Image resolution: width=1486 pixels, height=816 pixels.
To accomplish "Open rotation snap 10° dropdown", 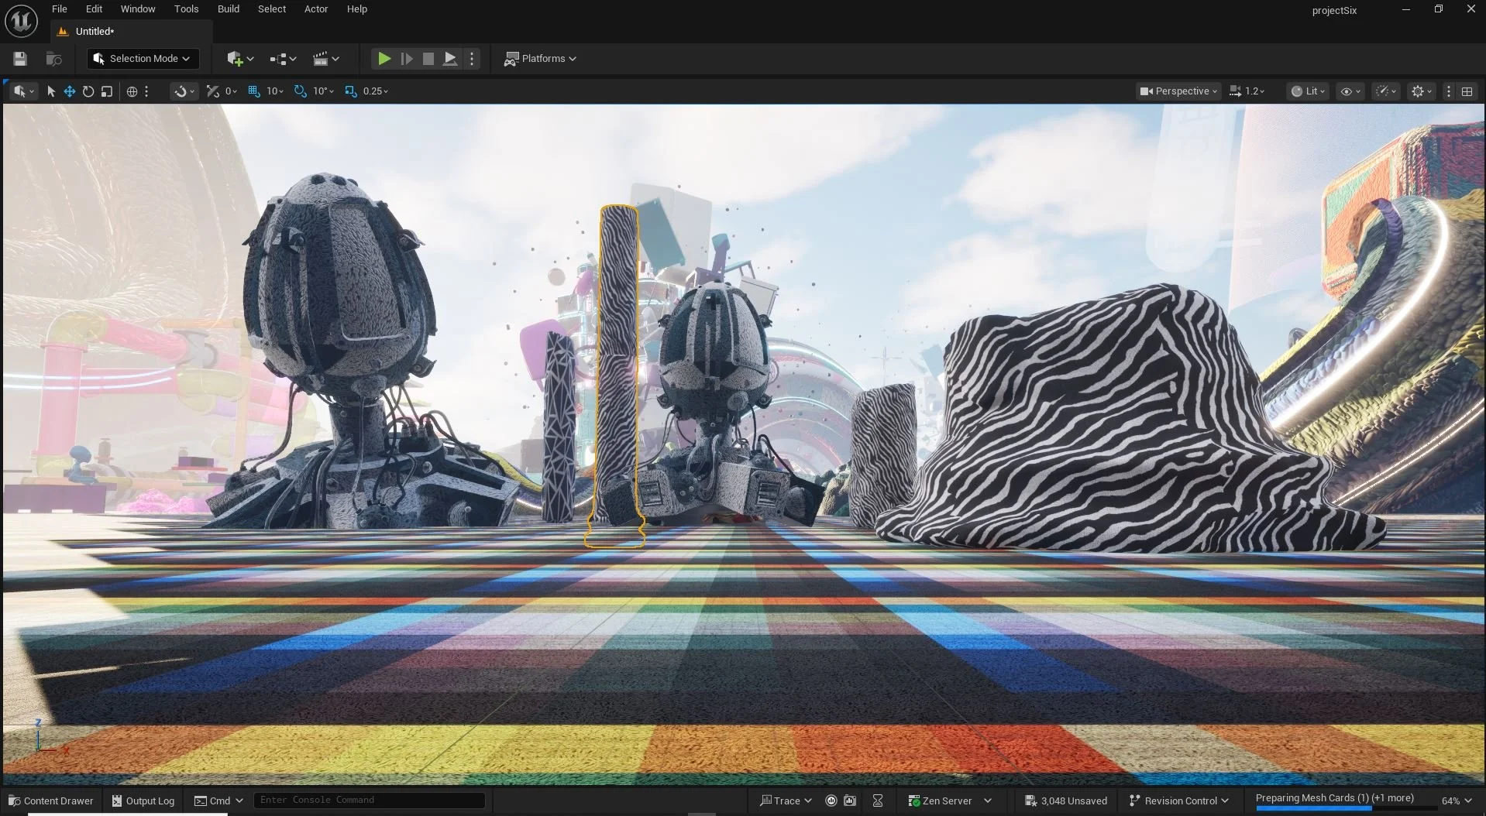I will [x=323, y=91].
